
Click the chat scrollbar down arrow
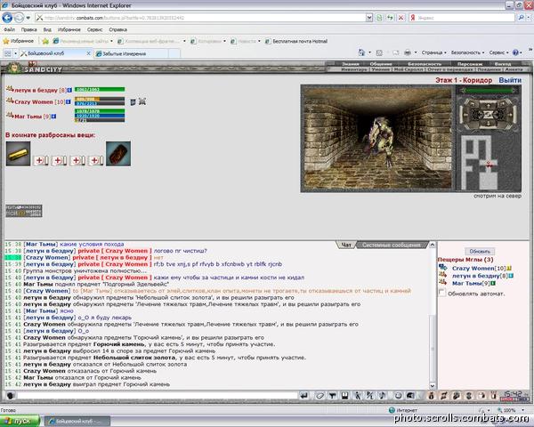pos(433,386)
